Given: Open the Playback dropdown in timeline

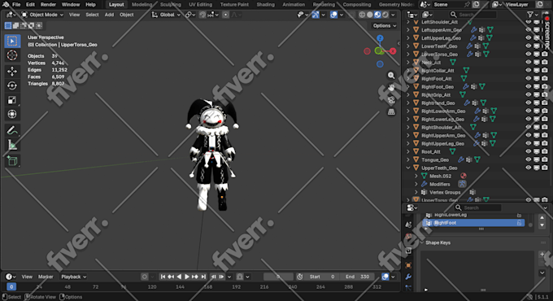Looking at the screenshot, I should [73, 277].
